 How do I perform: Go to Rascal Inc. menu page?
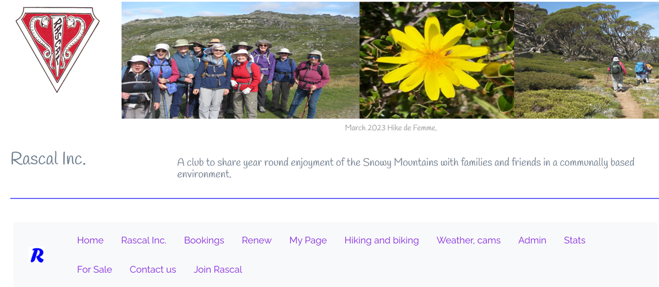click(x=144, y=240)
